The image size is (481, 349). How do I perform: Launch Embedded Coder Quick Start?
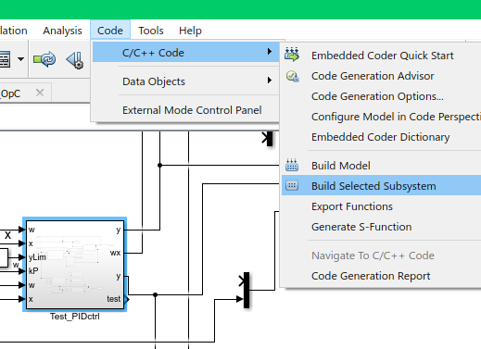point(382,56)
